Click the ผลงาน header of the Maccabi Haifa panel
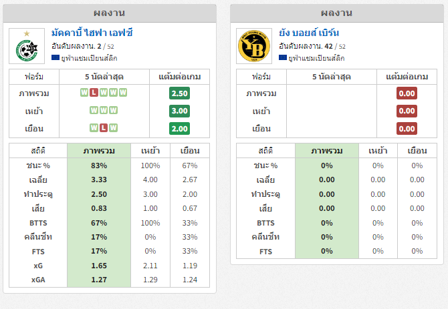448x309 pixels. pyautogui.click(x=110, y=13)
